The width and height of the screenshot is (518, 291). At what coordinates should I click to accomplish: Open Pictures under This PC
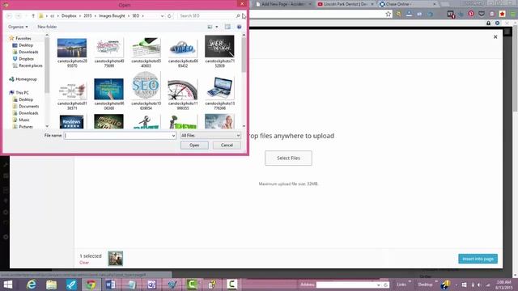[26, 127]
